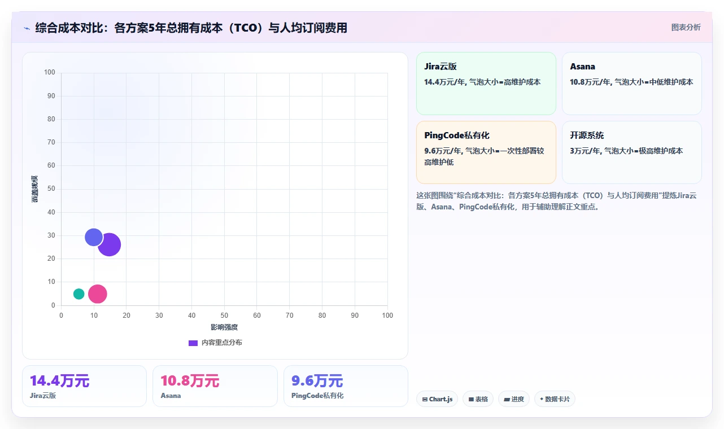
Task: Click the 10.8万元 Asana stat card
Action: pyautogui.click(x=215, y=386)
